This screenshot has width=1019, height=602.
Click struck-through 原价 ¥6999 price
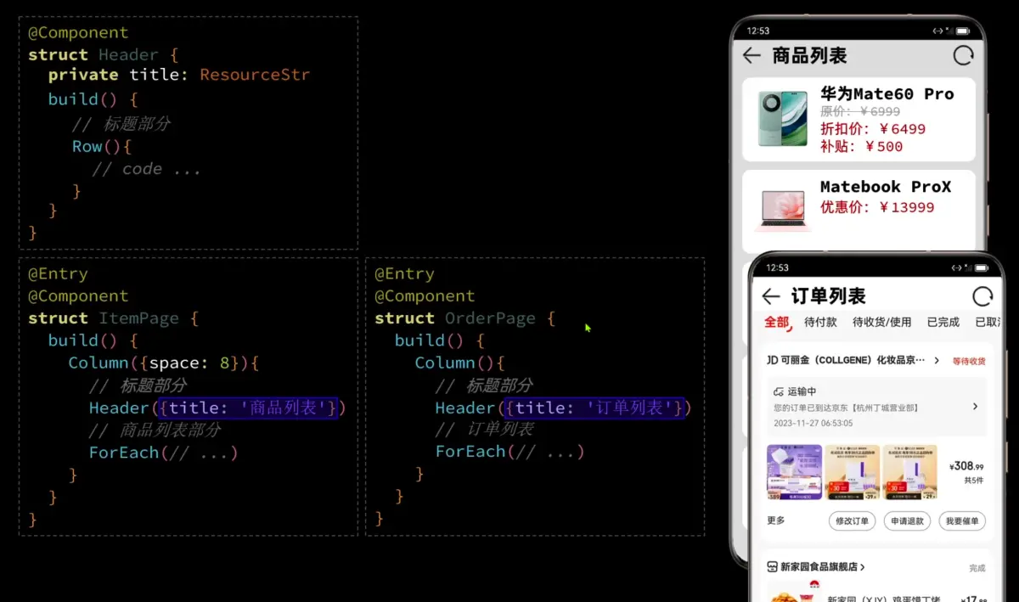tap(860, 111)
